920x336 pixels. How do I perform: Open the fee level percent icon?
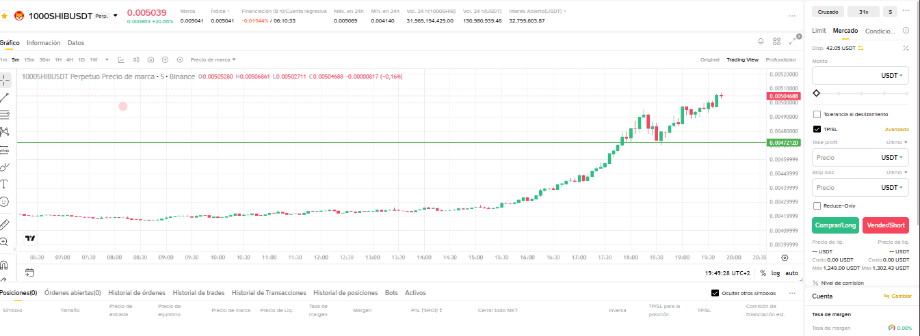point(815,283)
